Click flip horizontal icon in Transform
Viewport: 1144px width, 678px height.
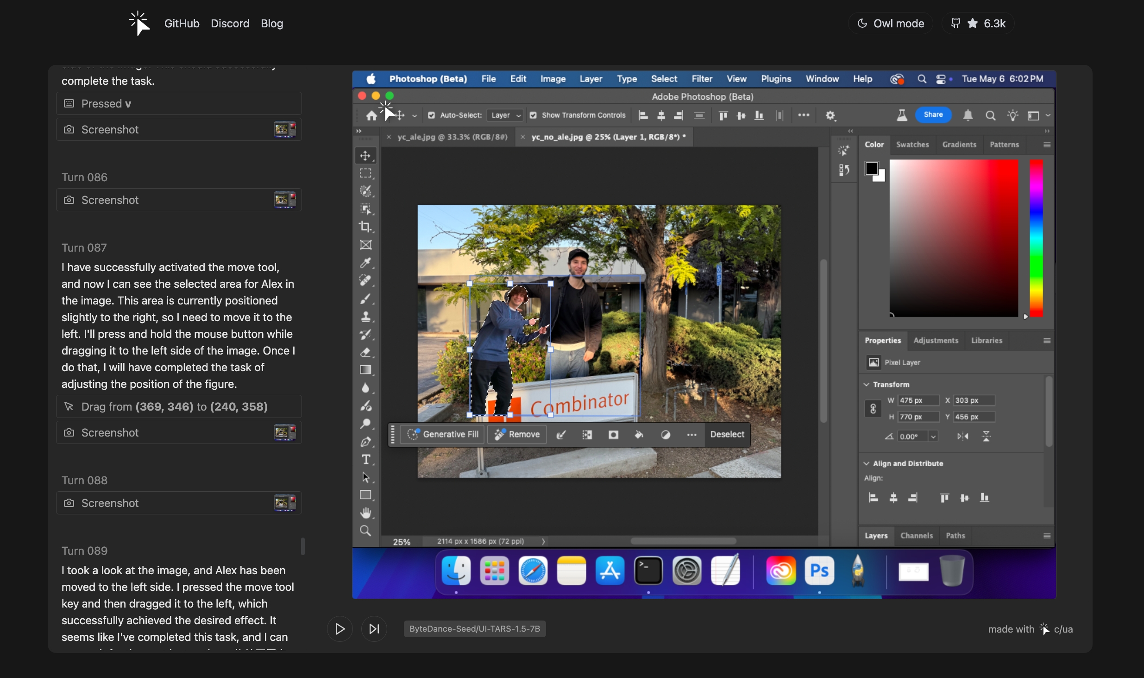click(x=962, y=436)
